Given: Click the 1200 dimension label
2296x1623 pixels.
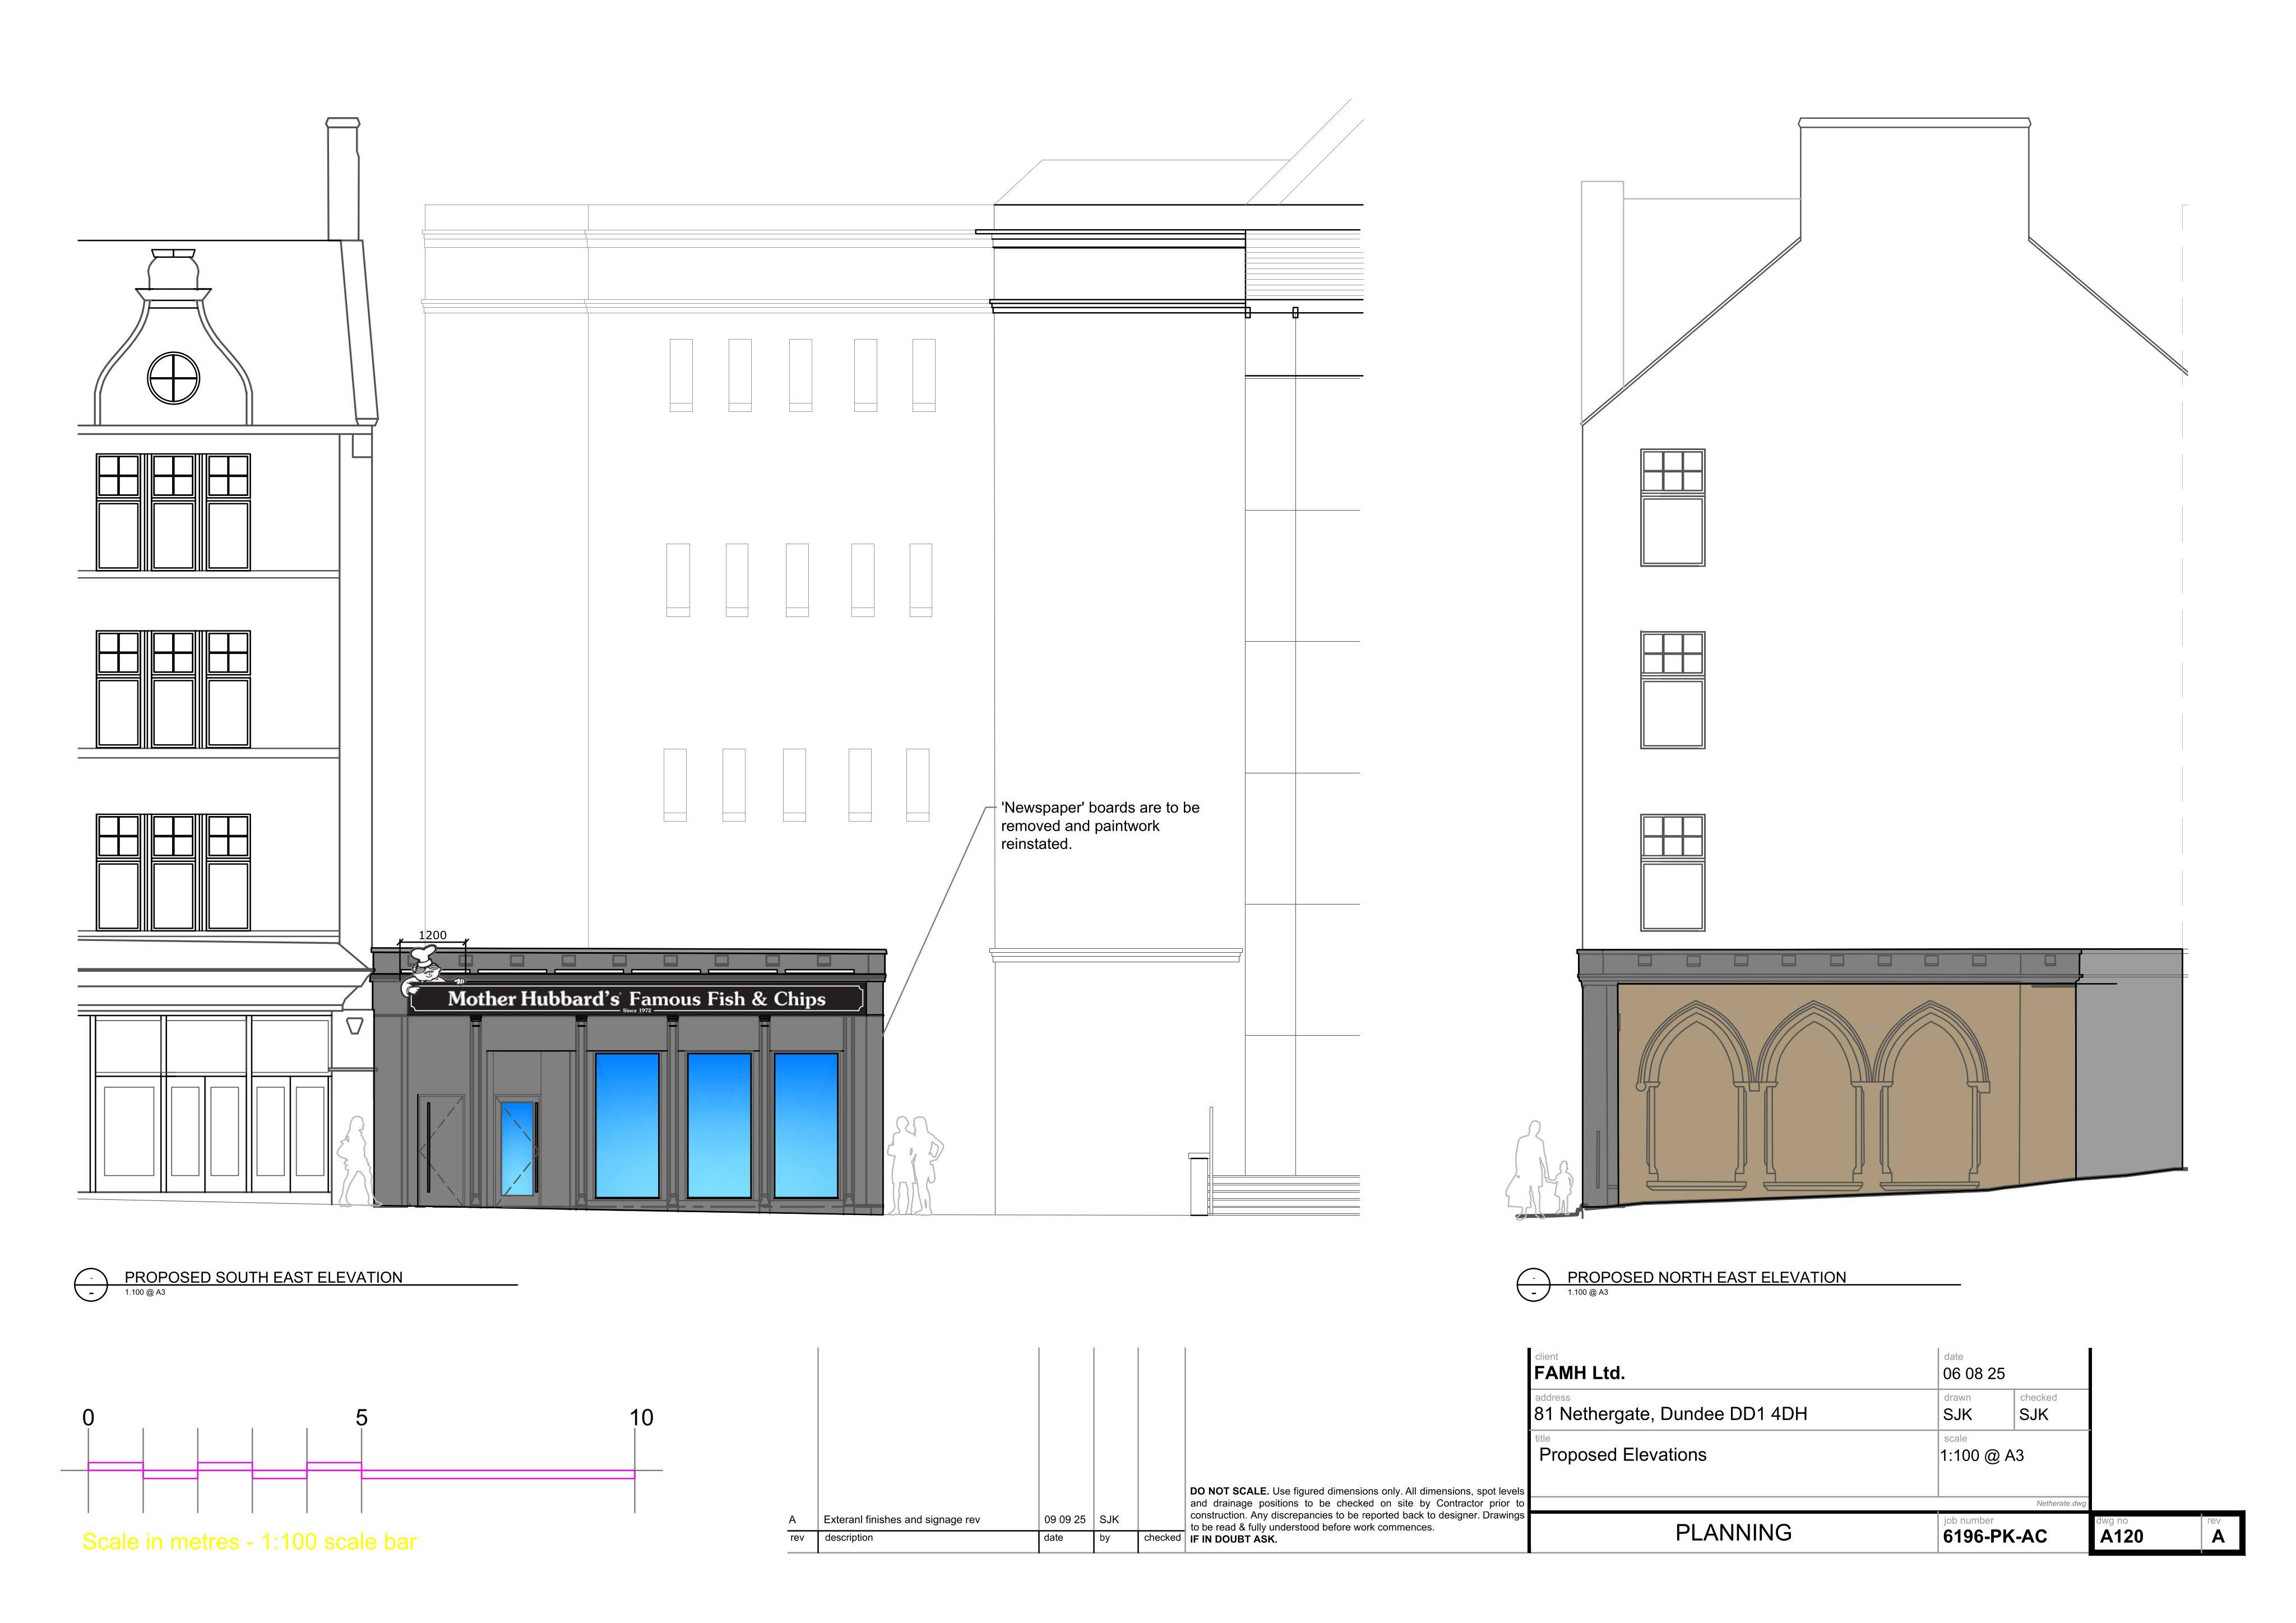Looking at the screenshot, I should tap(432, 935).
